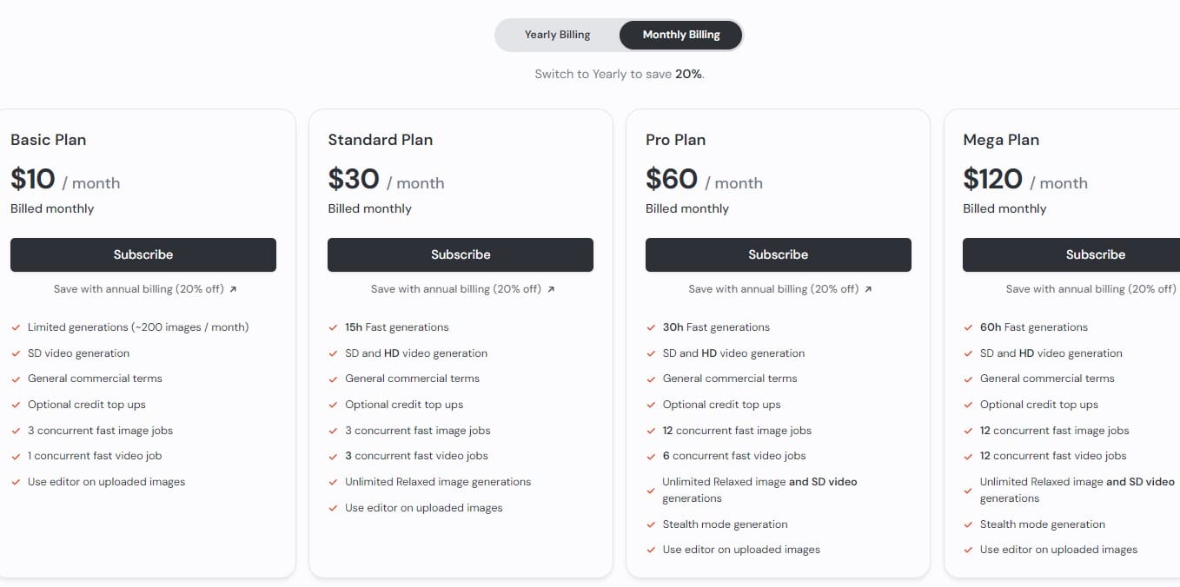Open Pro Plan annual billing savings link
1180x587 pixels.
pos(773,289)
